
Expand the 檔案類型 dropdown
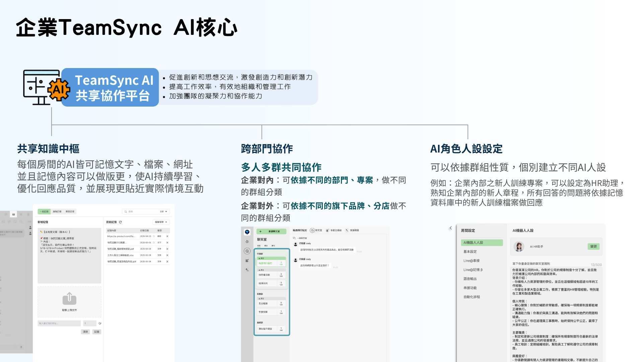click(161, 222)
